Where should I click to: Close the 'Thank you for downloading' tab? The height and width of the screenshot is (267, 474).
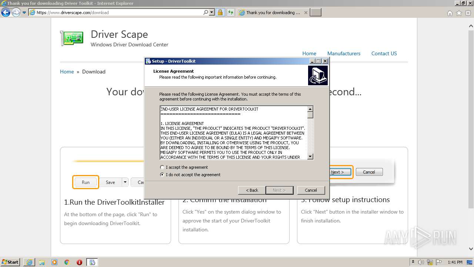tap(306, 12)
